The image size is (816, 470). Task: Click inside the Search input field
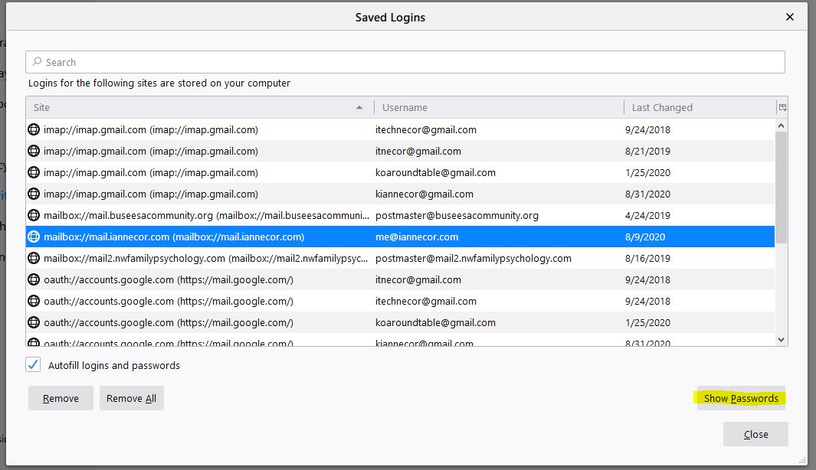pyautogui.click(x=306, y=61)
